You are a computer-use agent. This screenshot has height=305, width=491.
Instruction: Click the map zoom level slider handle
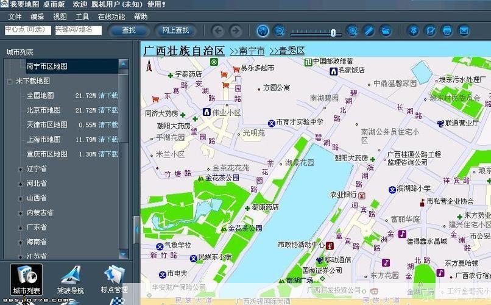coord(333,32)
